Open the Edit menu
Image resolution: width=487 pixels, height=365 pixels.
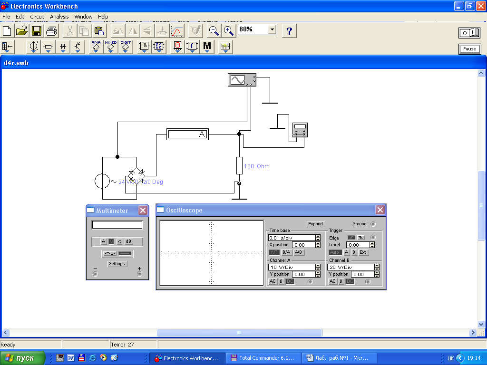pos(20,17)
